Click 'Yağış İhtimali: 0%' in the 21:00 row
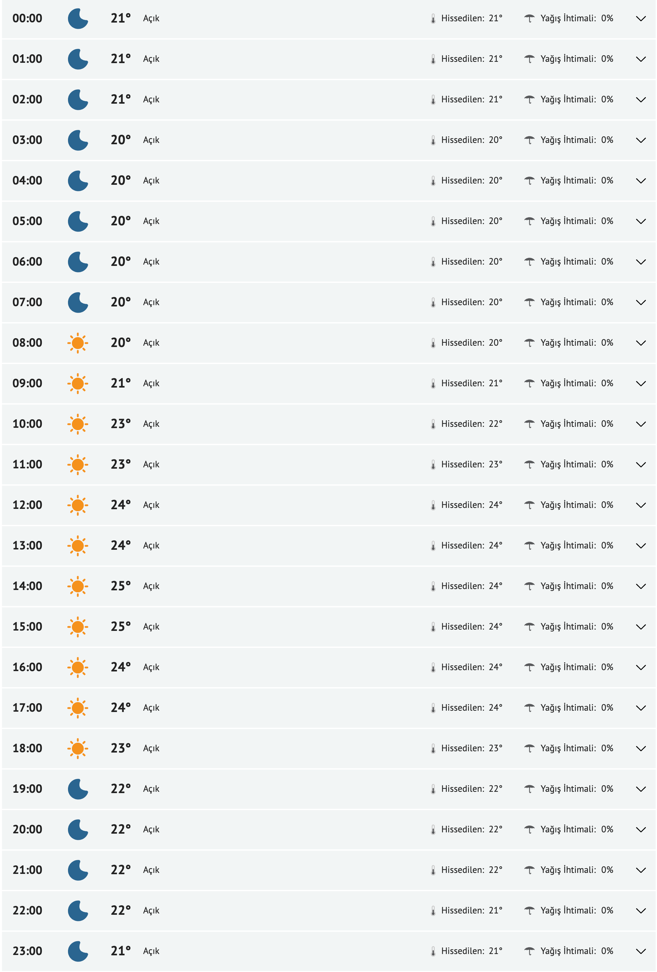Screen dimensions: 657x972 (576, 870)
